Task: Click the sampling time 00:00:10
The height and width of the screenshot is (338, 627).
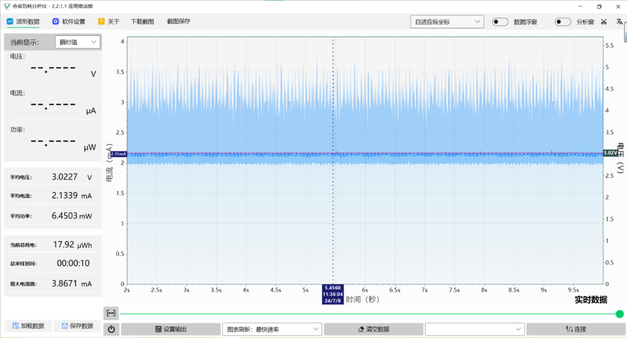Action: (73, 263)
